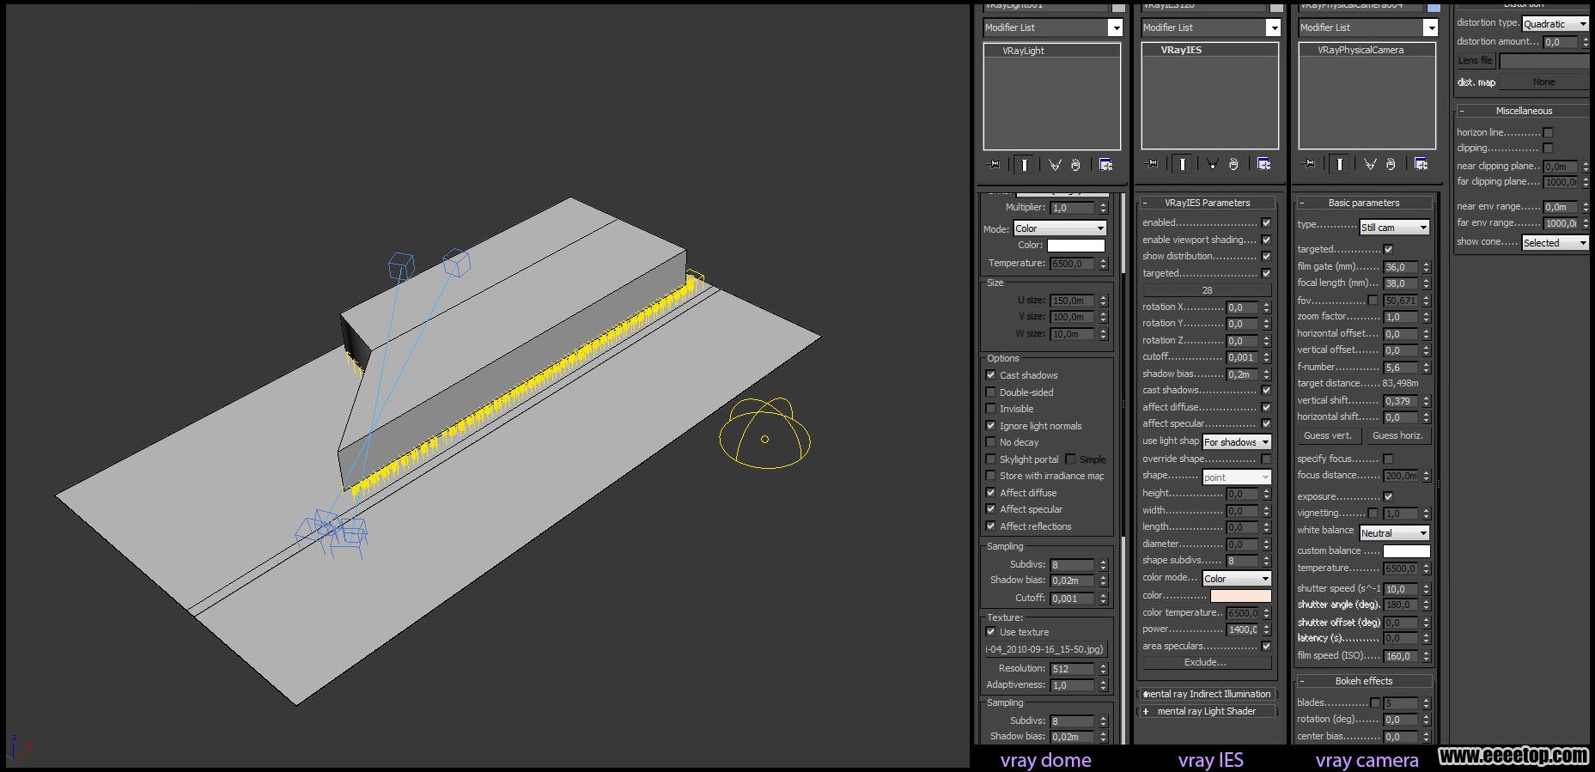Collapse the Bokeh effects rollout

[1364, 681]
